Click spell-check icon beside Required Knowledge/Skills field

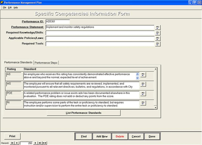[x=158, y=33]
